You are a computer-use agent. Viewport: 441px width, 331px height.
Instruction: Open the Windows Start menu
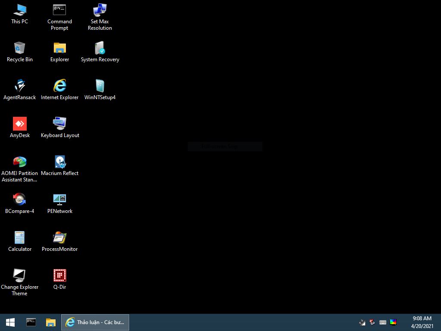click(10, 322)
